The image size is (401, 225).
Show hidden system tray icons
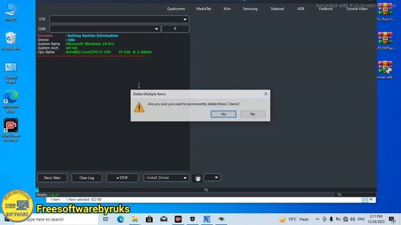click(x=317, y=219)
